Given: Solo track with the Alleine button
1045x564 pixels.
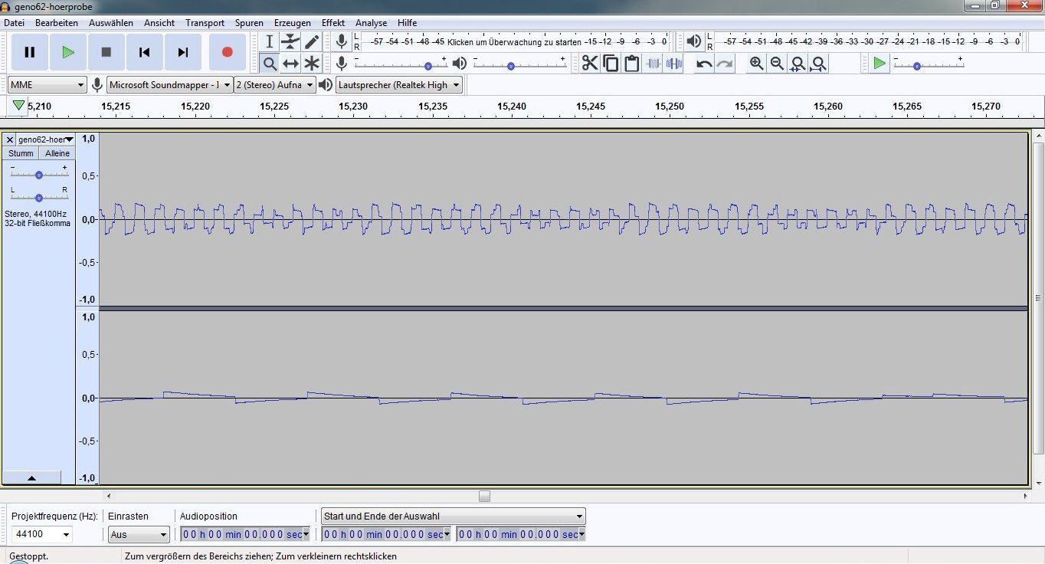Looking at the screenshot, I should point(57,153).
